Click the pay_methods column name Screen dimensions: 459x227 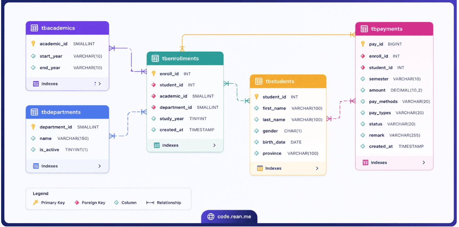pos(383,101)
